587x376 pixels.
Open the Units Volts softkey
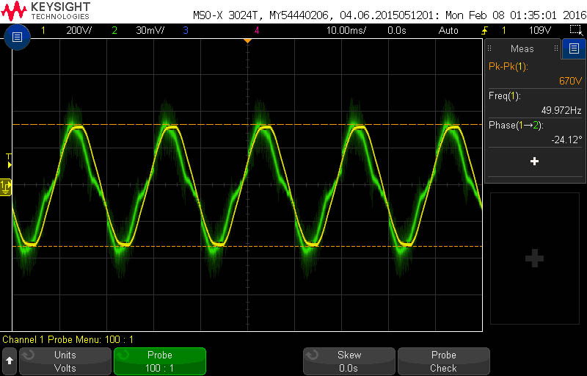pos(65,361)
